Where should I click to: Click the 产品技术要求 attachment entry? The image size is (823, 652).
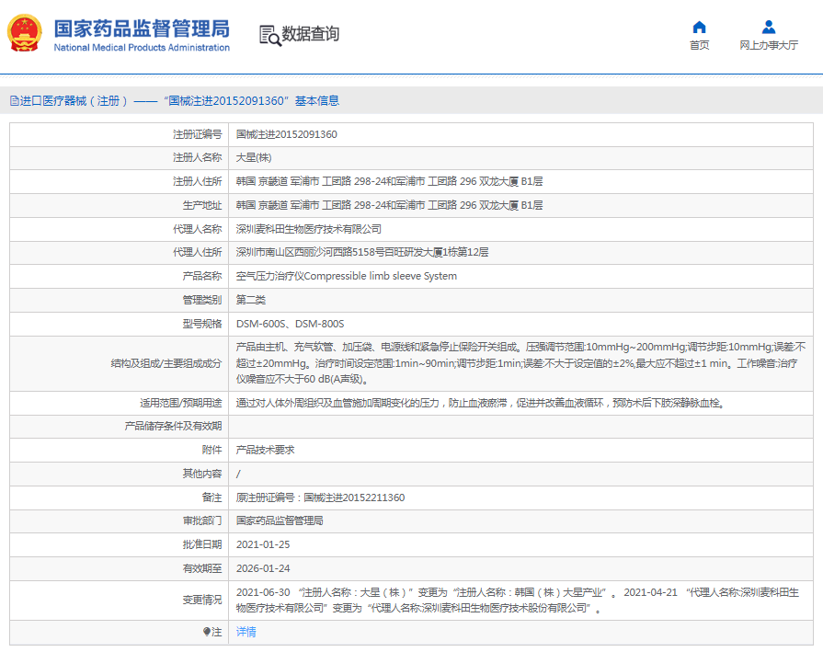[265, 450]
